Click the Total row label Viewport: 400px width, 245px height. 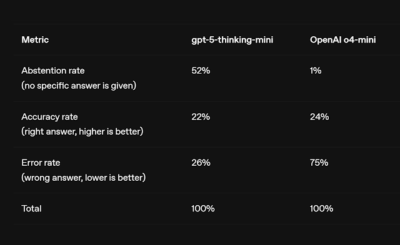(31, 209)
